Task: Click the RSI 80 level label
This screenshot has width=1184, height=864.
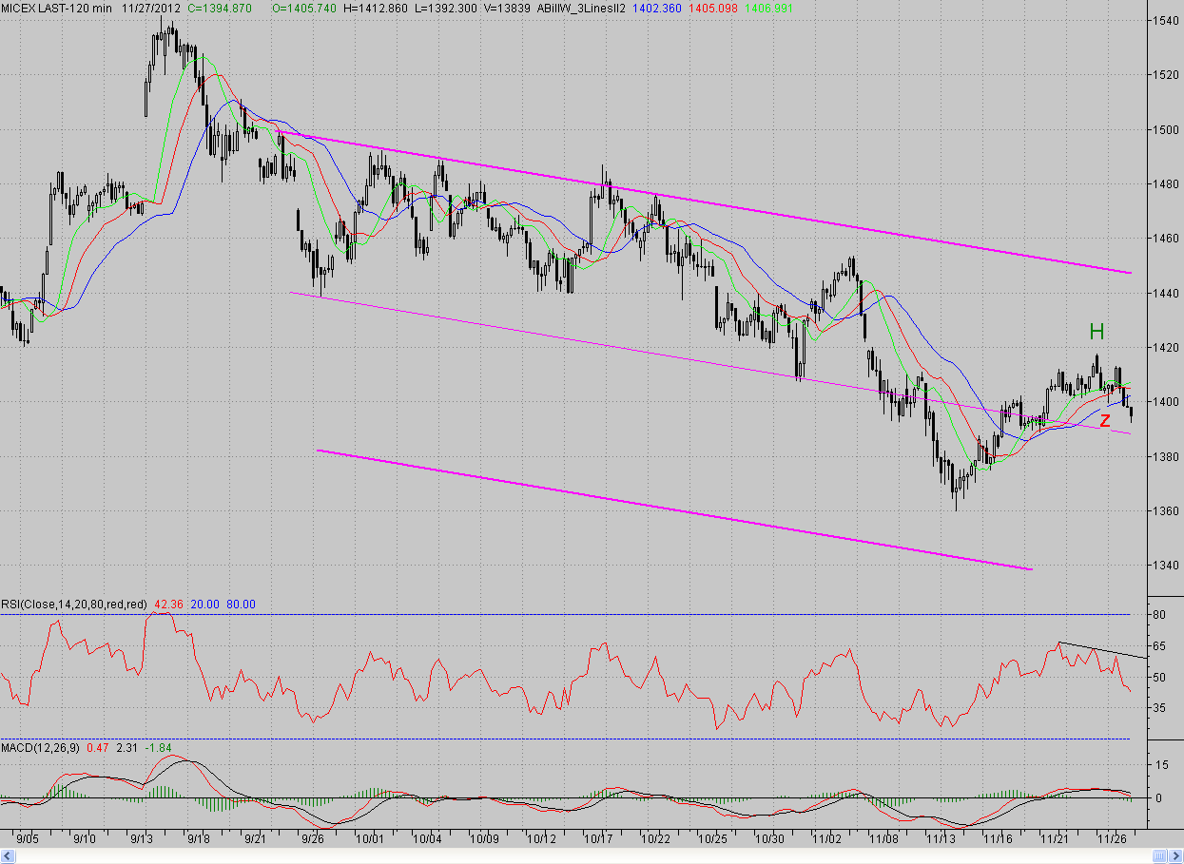Action: [x=1160, y=615]
